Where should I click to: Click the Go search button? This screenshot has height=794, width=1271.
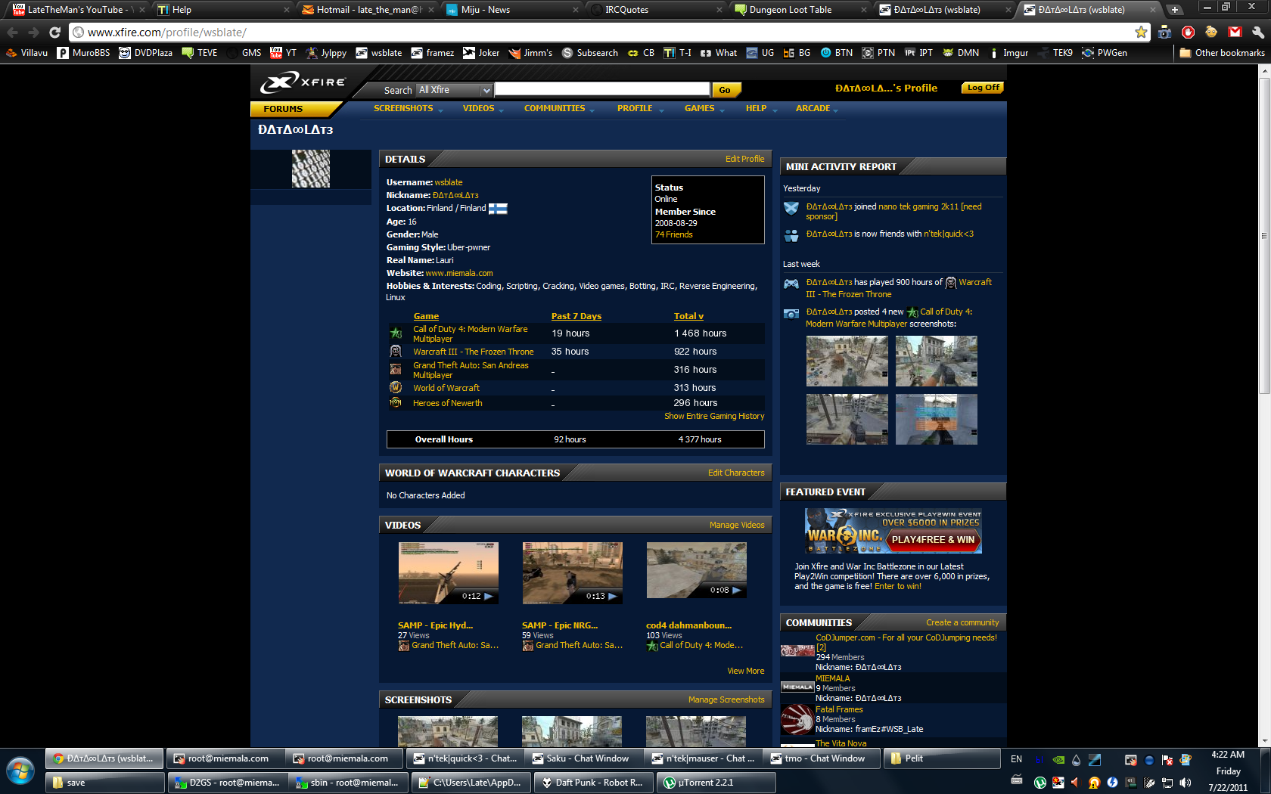tap(725, 90)
